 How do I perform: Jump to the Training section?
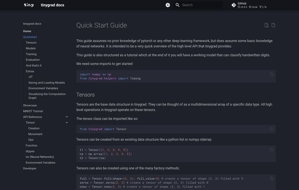click(x=31, y=54)
